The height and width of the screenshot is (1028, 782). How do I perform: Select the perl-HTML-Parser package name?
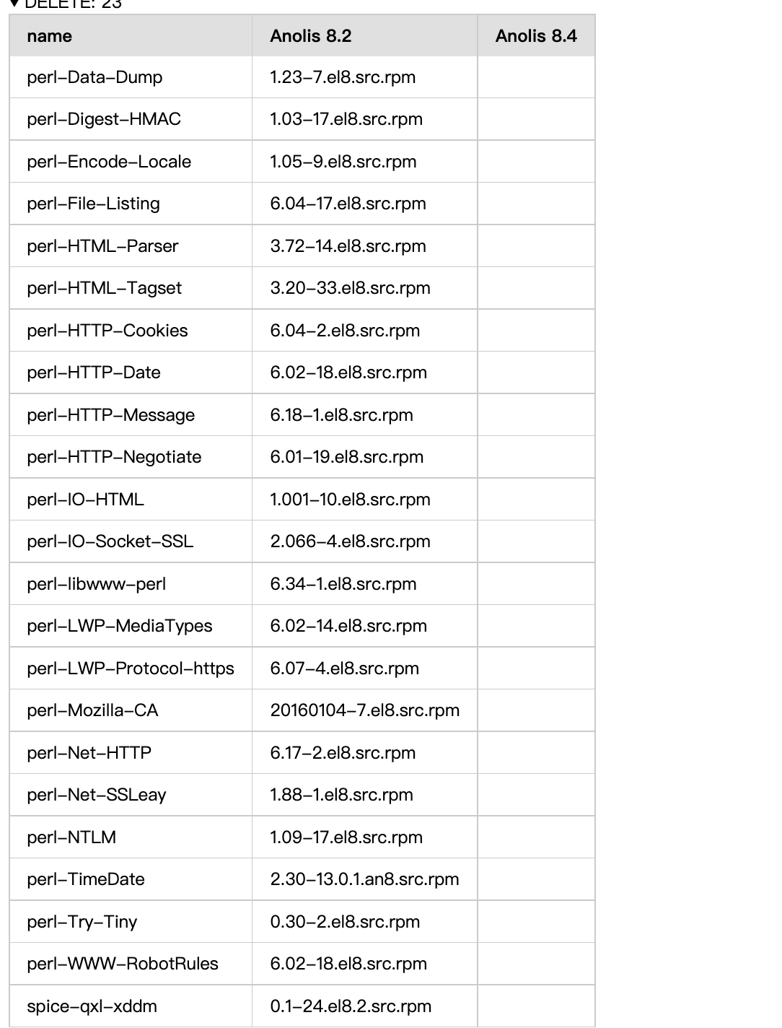point(102,246)
